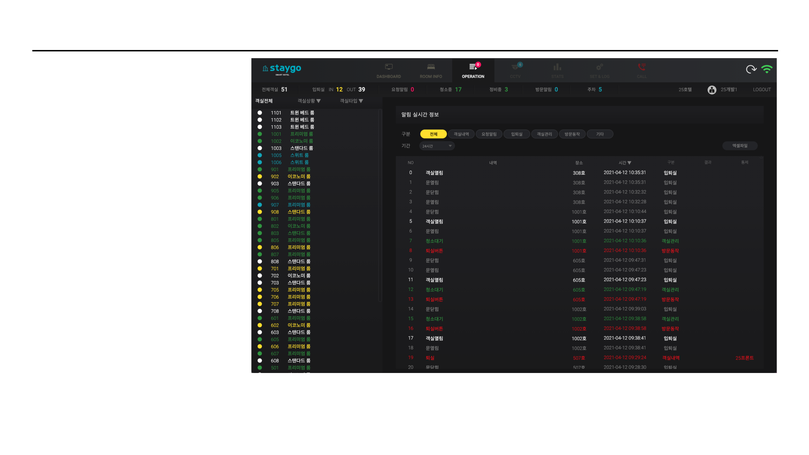Click the CCTV camera icon
This screenshot has height=455, width=809.
click(515, 67)
